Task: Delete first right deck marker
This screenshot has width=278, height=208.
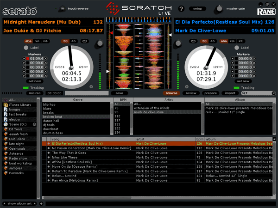Action: tap(254, 59)
